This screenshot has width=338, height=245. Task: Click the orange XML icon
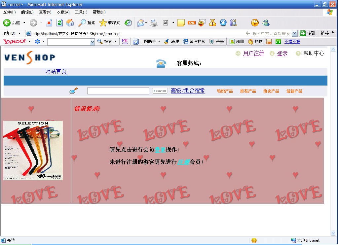click(191, 23)
